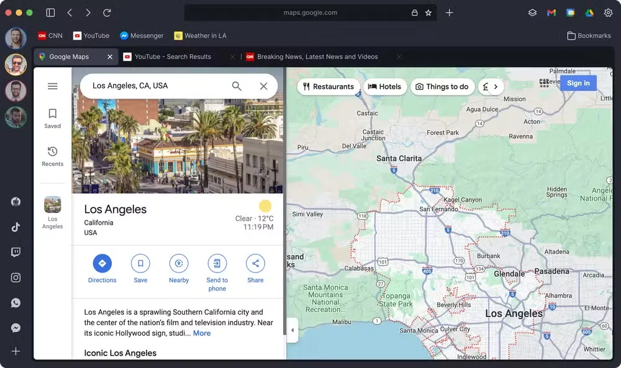Open the Google Maps hamburger menu
621x368 pixels.
pos(53,86)
